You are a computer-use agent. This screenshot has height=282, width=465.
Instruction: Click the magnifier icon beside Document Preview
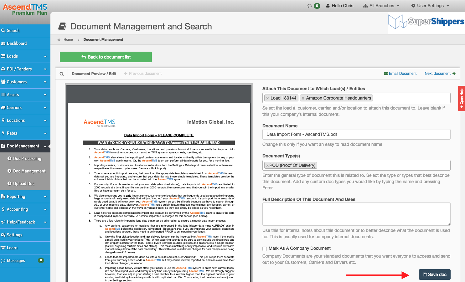click(62, 74)
